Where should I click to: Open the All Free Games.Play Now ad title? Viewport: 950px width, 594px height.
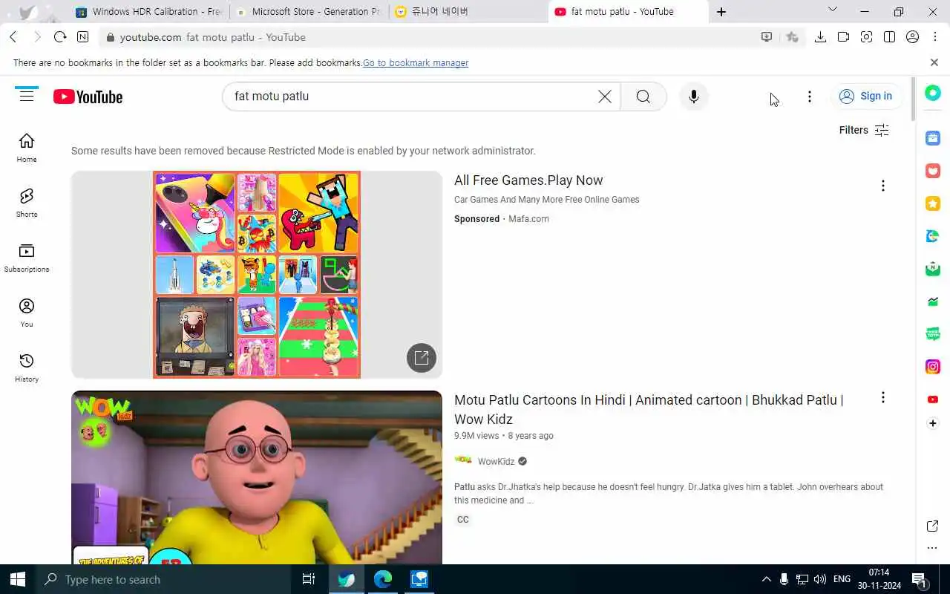[x=528, y=180]
